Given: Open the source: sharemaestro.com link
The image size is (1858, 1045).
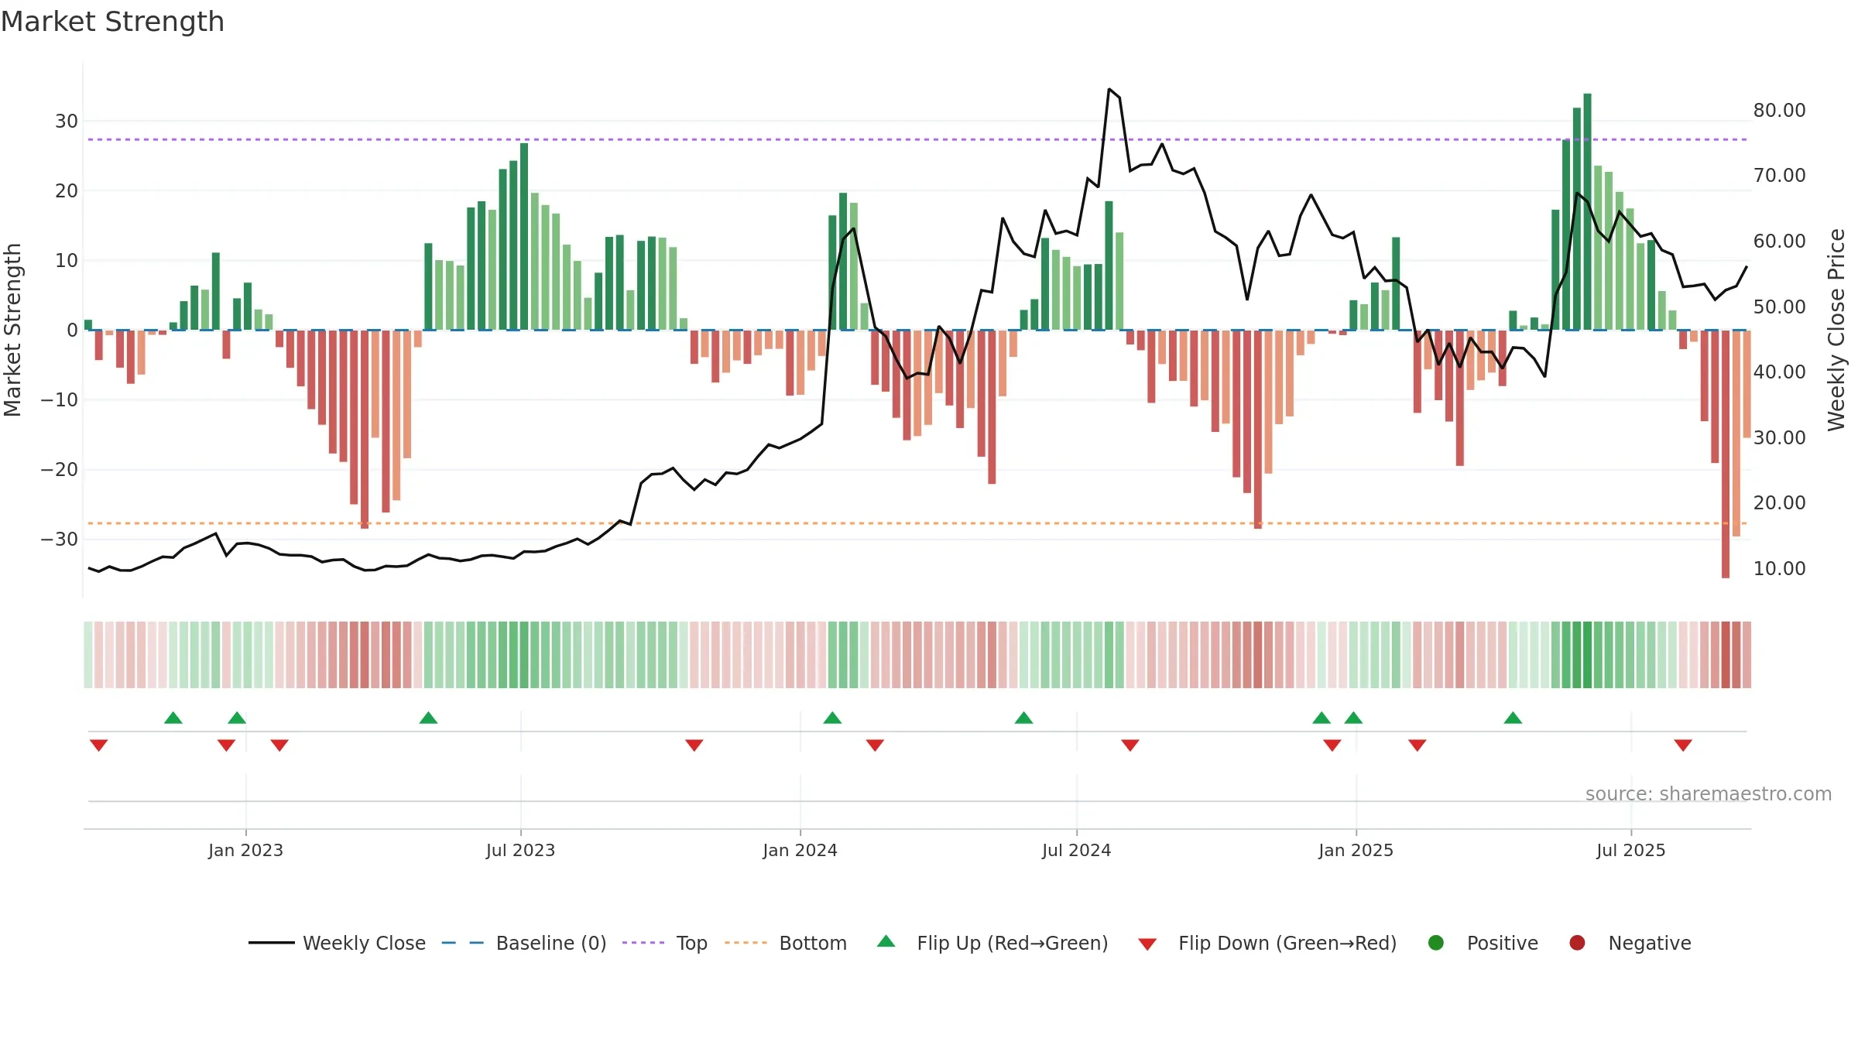Looking at the screenshot, I should [1709, 794].
